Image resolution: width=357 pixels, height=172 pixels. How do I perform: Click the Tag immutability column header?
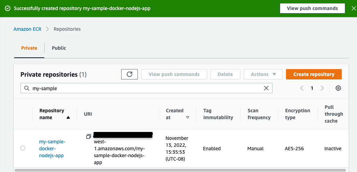coord(218,114)
